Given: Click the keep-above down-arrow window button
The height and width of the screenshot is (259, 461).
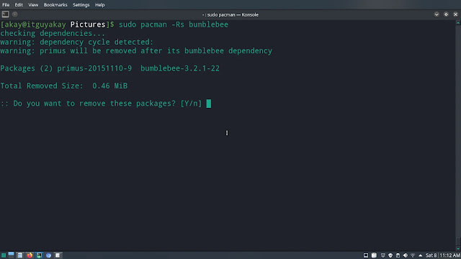Looking at the screenshot, I should click(x=437, y=14).
